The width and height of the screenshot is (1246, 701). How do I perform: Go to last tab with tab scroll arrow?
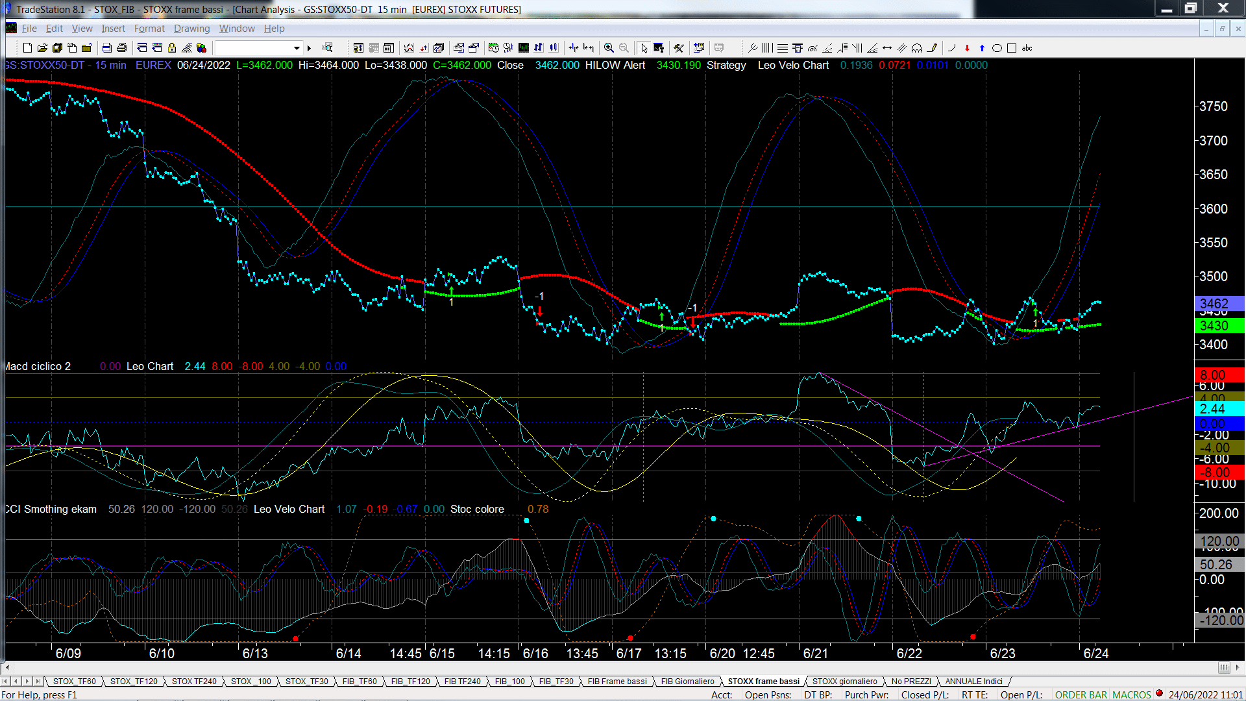coord(38,682)
